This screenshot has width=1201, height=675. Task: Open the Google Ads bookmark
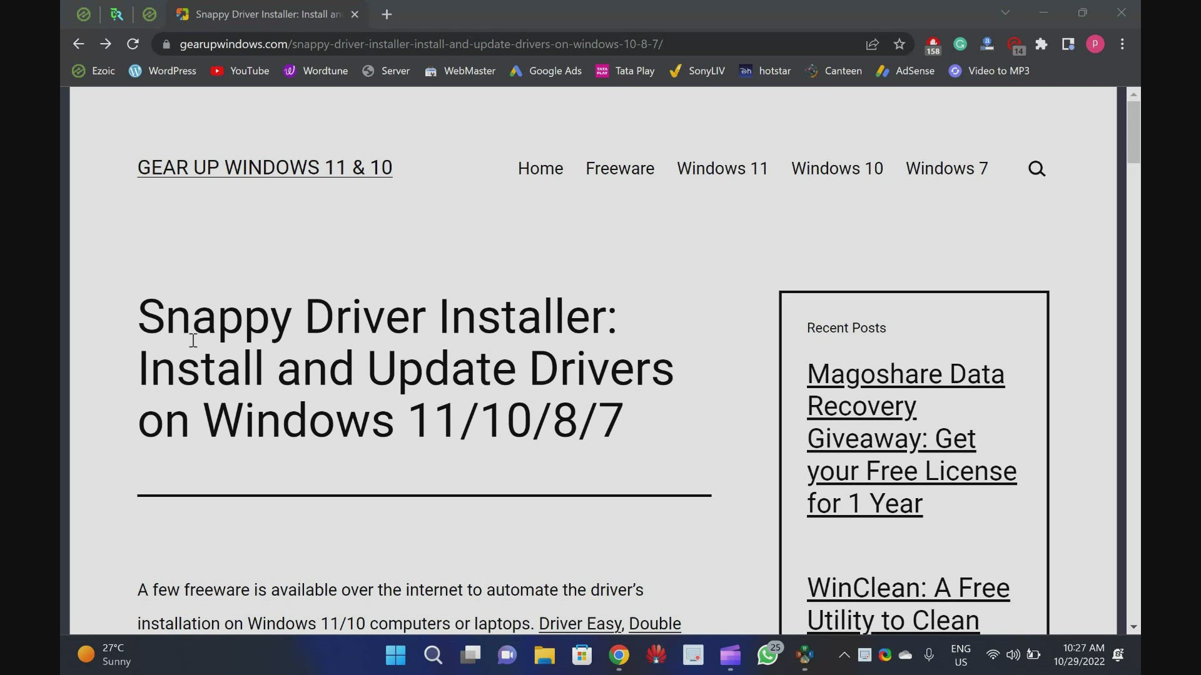click(x=546, y=71)
